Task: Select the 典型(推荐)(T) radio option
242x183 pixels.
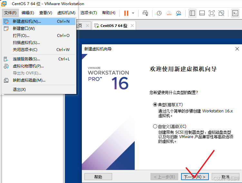Action: (x=155, y=105)
